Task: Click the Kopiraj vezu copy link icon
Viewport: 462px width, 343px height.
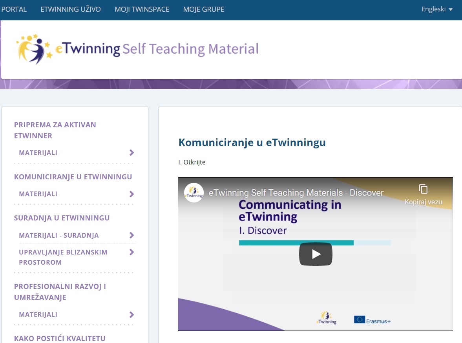Action: tap(423, 189)
